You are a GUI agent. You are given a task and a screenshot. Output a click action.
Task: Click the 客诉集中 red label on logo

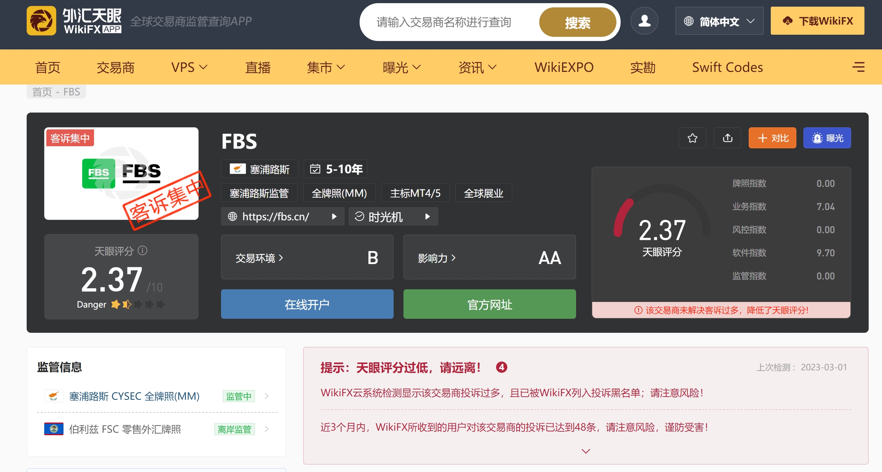coord(70,138)
